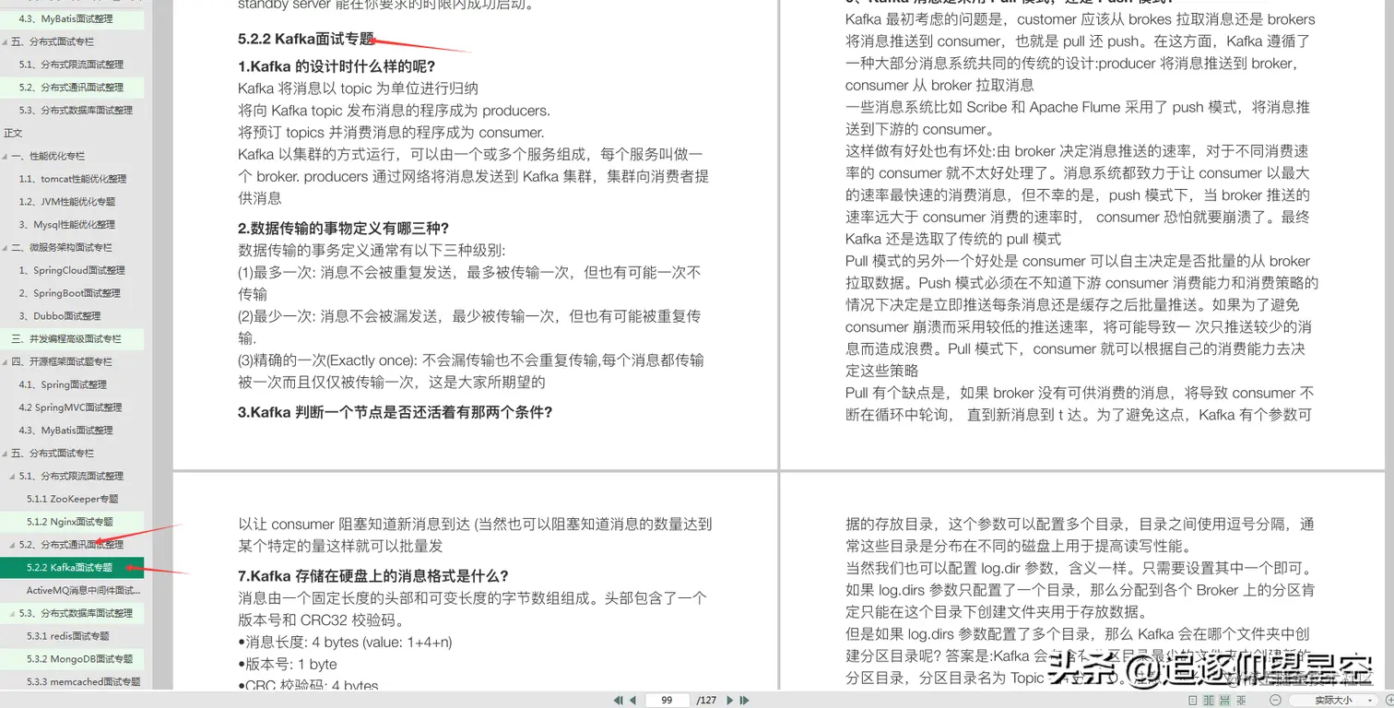Viewport: 1394px width, 708px height.
Task: Click the page number input field
Action: 667,700
